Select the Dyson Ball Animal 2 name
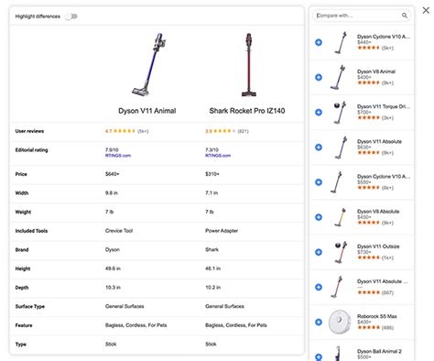 pos(379,351)
